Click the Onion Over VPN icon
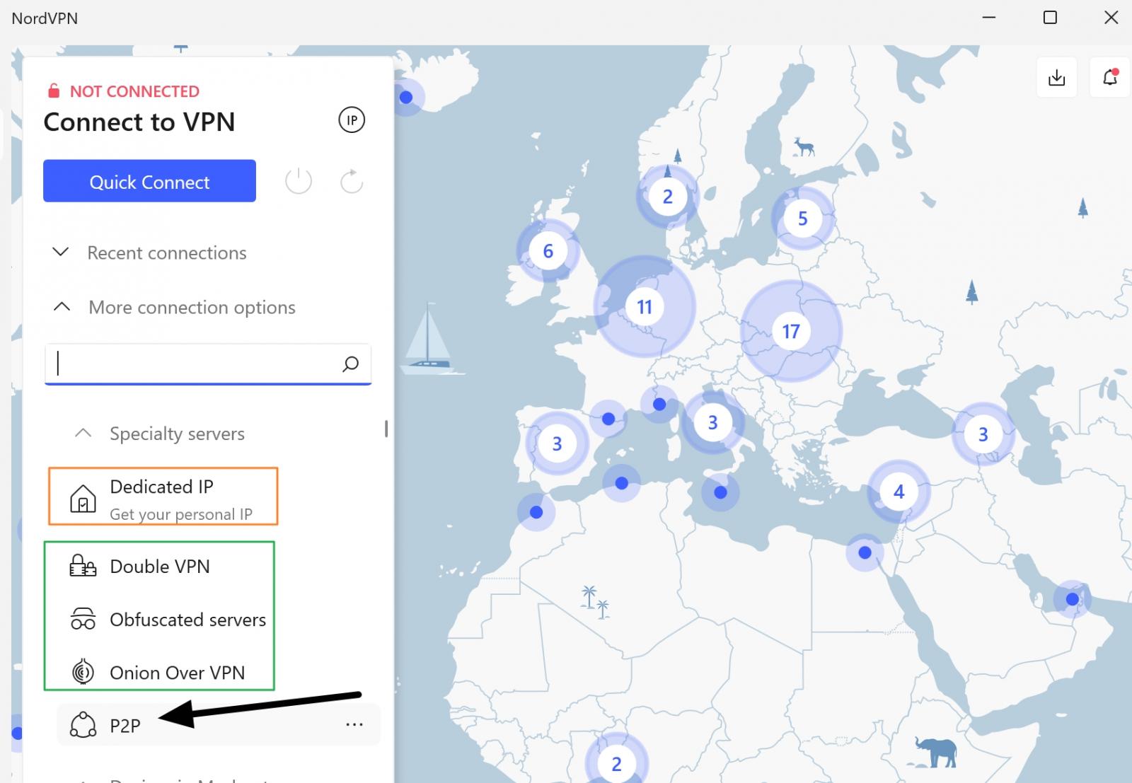1132x783 pixels. pos(82,672)
